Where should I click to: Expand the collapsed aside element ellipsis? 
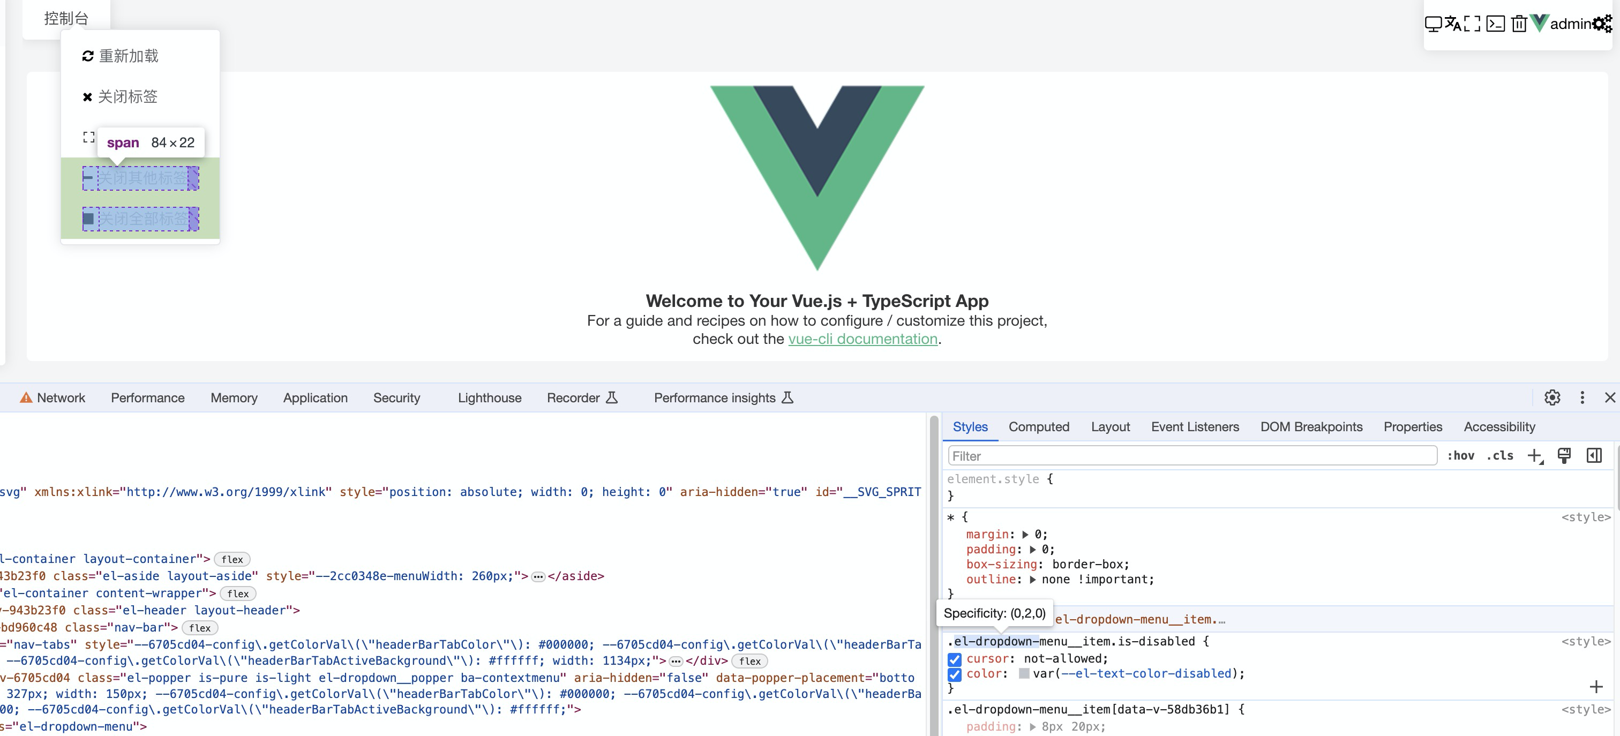[538, 577]
